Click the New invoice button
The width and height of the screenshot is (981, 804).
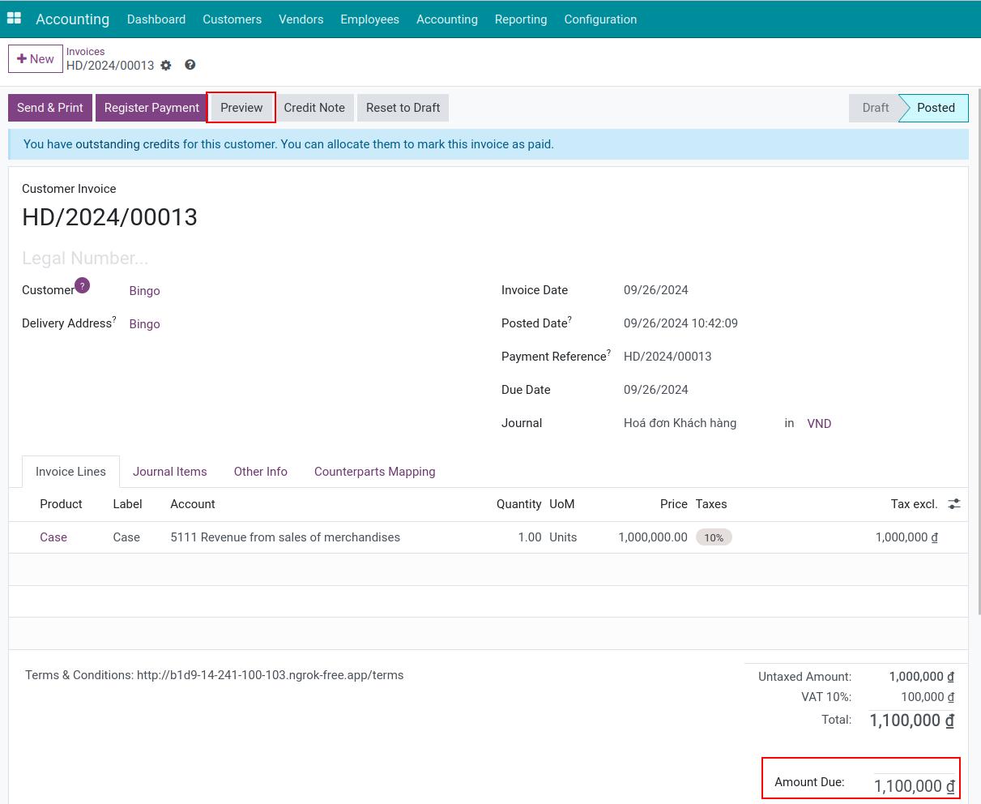click(36, 59)
